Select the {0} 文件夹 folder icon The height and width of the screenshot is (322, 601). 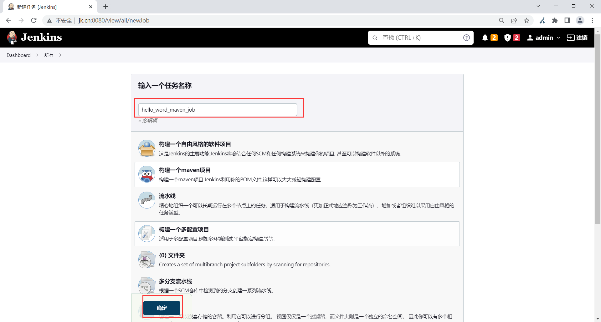tap(147, 259)
